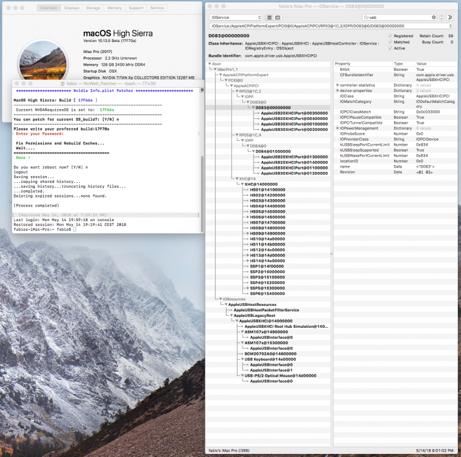Select the Revision property row
The height and width of the screenshot is (457, 461).
[x=396, y=172]
